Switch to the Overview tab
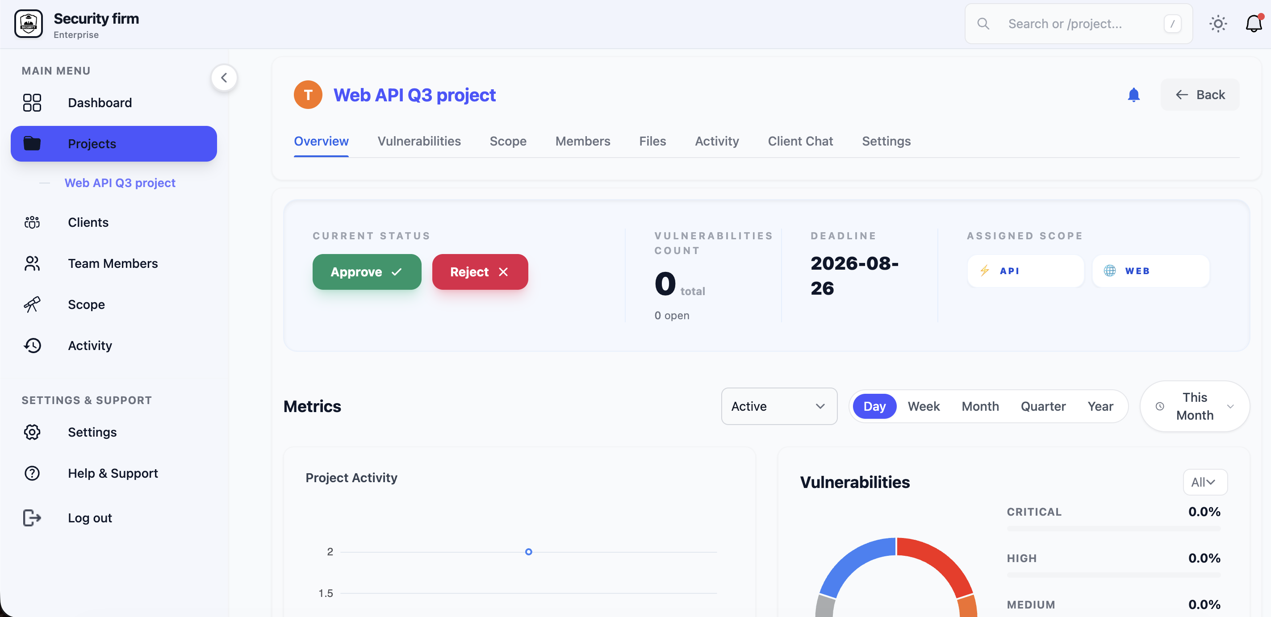 (321, 141)
